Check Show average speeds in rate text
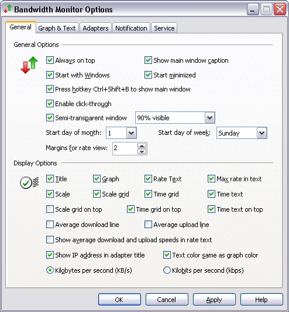Image resolution: width=289 pixels, height=312 pixels. pos(50,239)
